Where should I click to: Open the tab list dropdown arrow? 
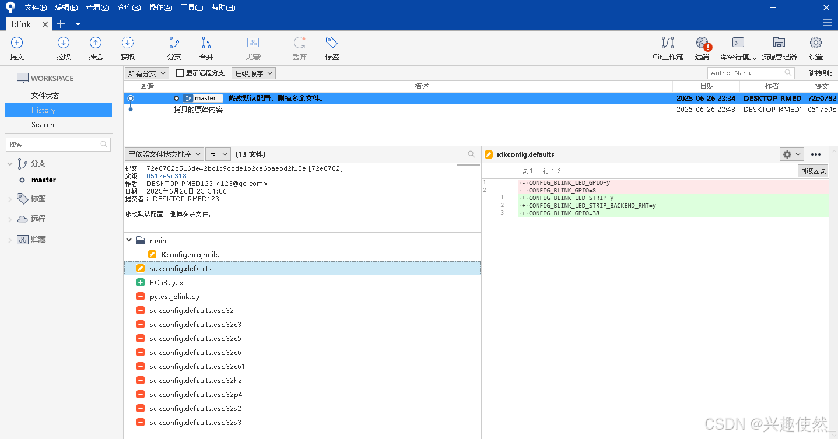78,24
